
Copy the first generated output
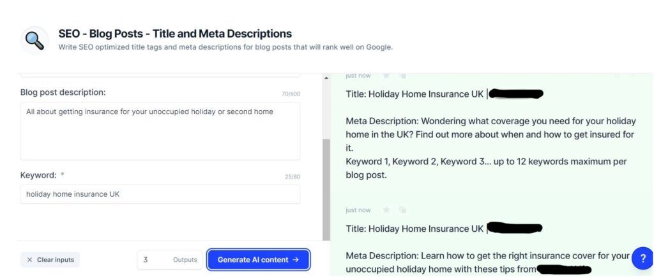[402, 75]
